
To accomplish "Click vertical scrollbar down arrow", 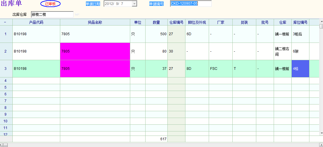I will click(321, 133).
